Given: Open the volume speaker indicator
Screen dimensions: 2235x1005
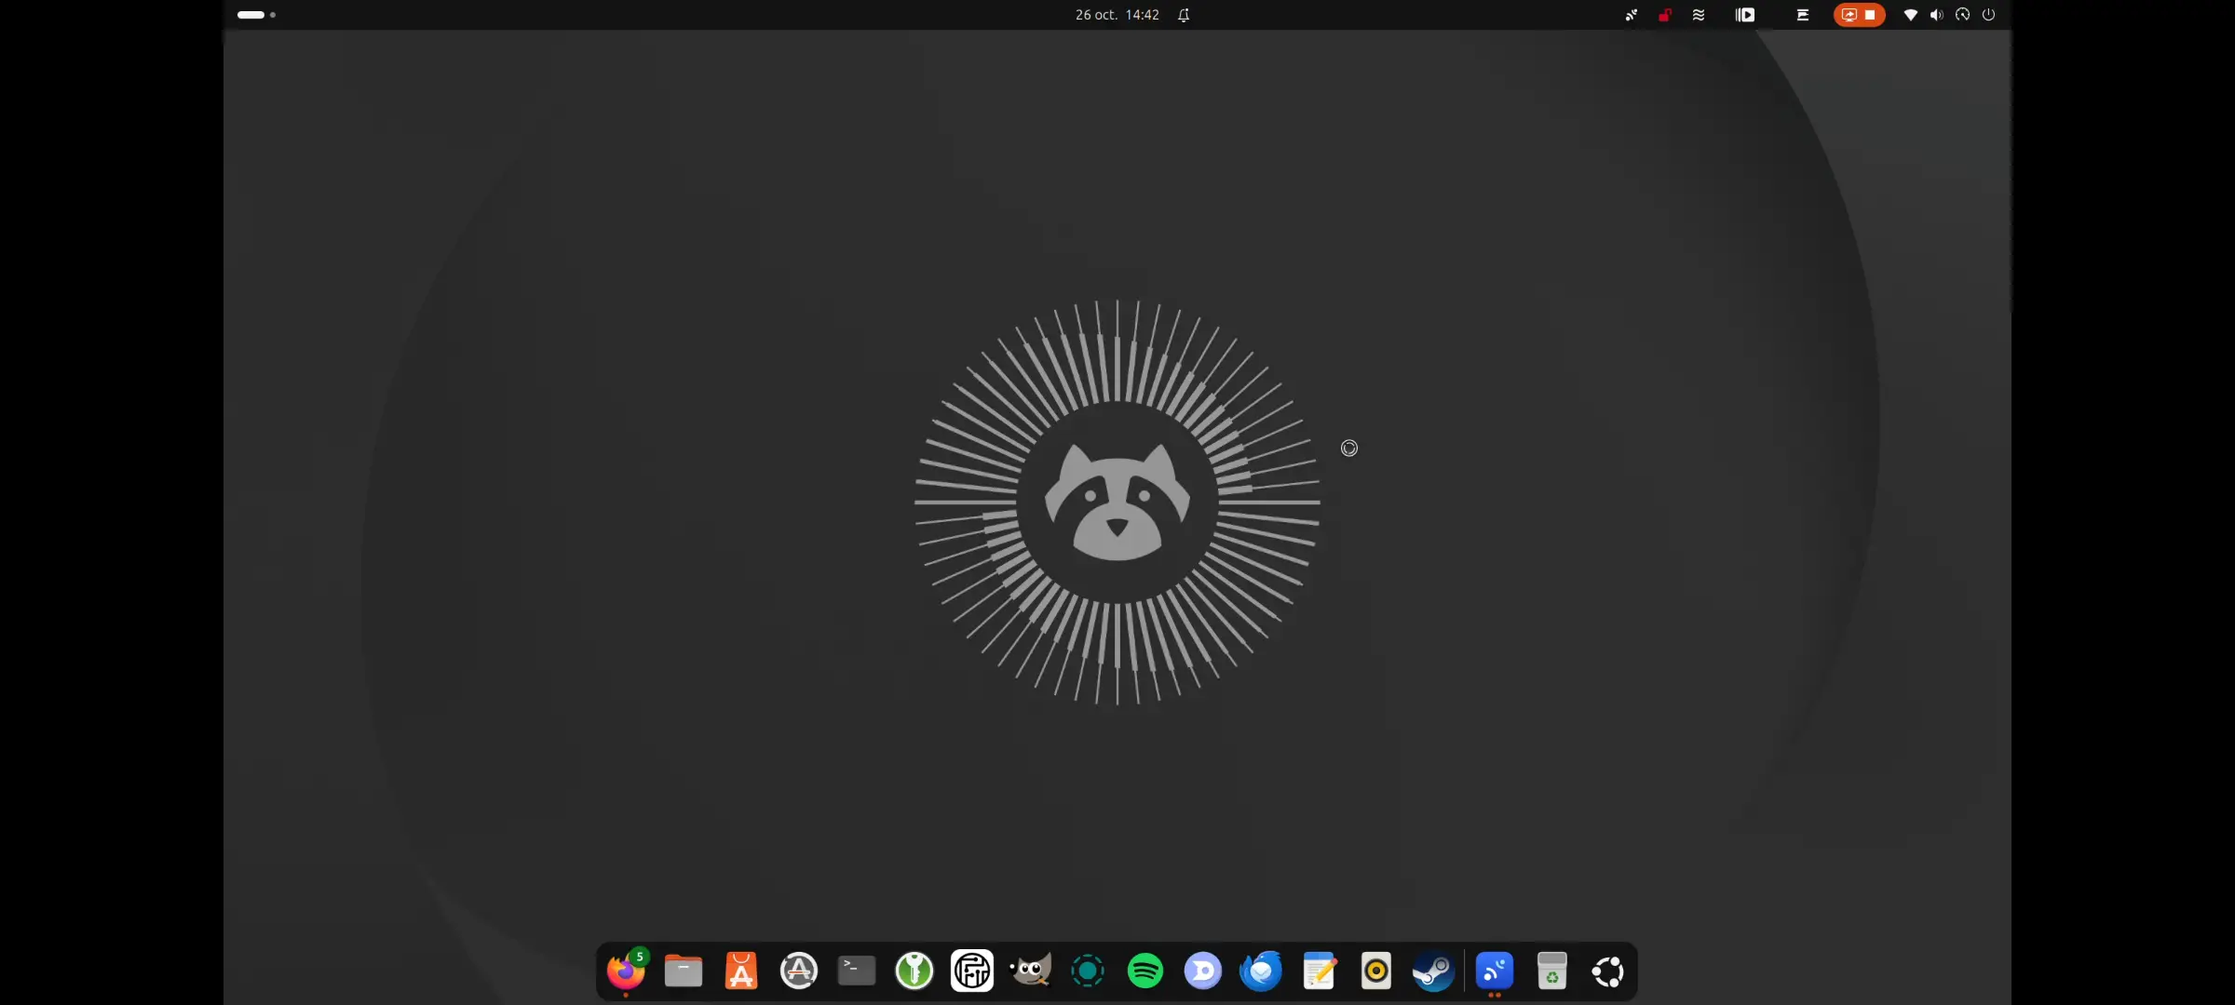Looking at the screenshot, I should click(x=1937, y=15).
